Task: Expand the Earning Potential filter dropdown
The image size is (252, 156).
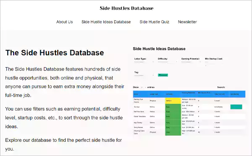Action: [191, 62]
